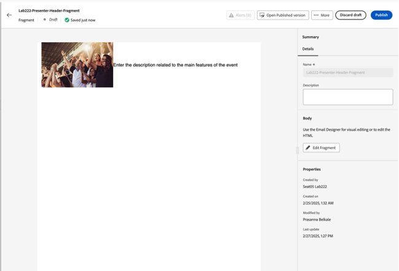Click the Discard draft button
The width and height of the screenshot is (399, 271).
tap(351, 15)
